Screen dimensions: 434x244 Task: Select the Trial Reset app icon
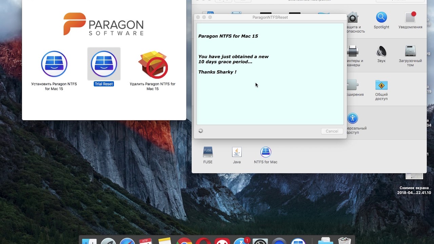point(104,64)
